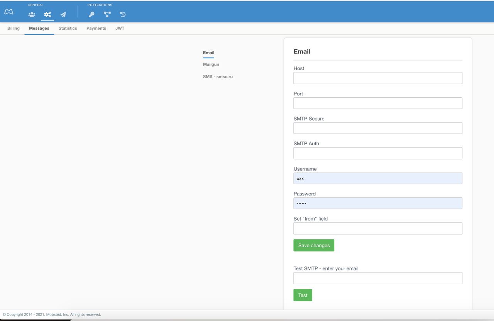Click the "SMTP Secure" label text
This screenshot has height=321, width=494.
[309, 119]
